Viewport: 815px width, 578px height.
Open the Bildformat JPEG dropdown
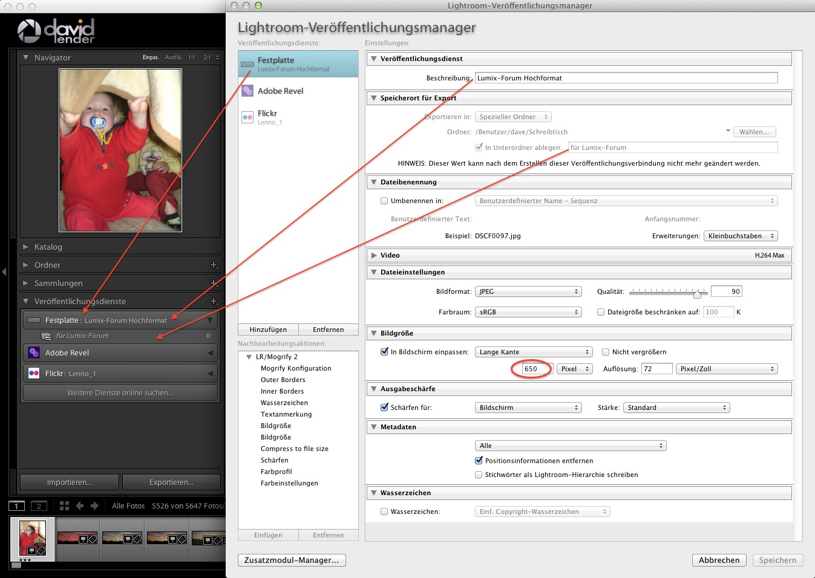[528, 291]
